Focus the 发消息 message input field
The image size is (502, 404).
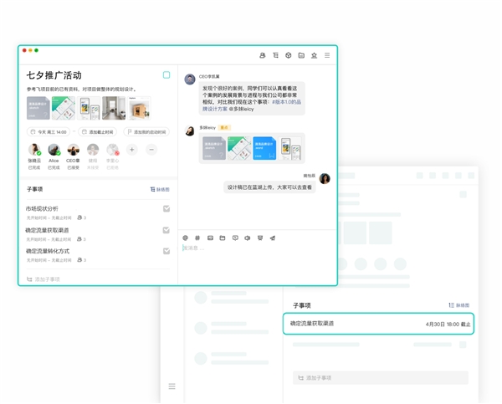pyautogui.click(x=257, y=248)
